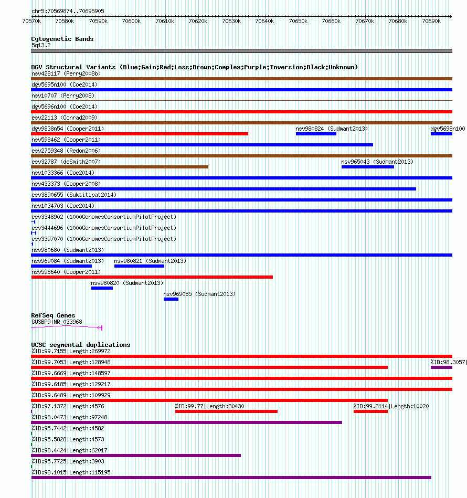Screen dimensions: 467x498
Task: Select the %ID:99.7053|Length:128948 red bar
Action: pyautogui.click(x=209, y=367)
